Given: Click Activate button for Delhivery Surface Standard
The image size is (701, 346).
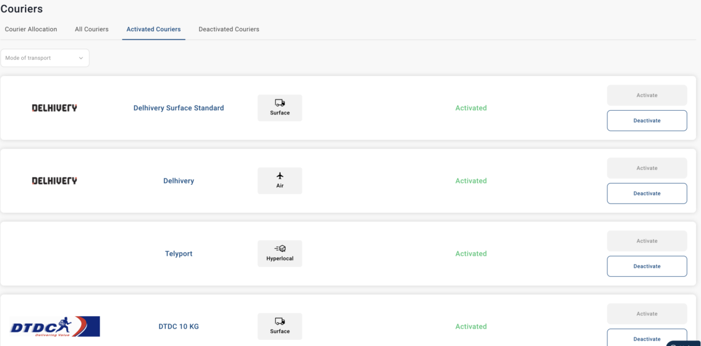Looking at the screenshot, I should [647, 95].
